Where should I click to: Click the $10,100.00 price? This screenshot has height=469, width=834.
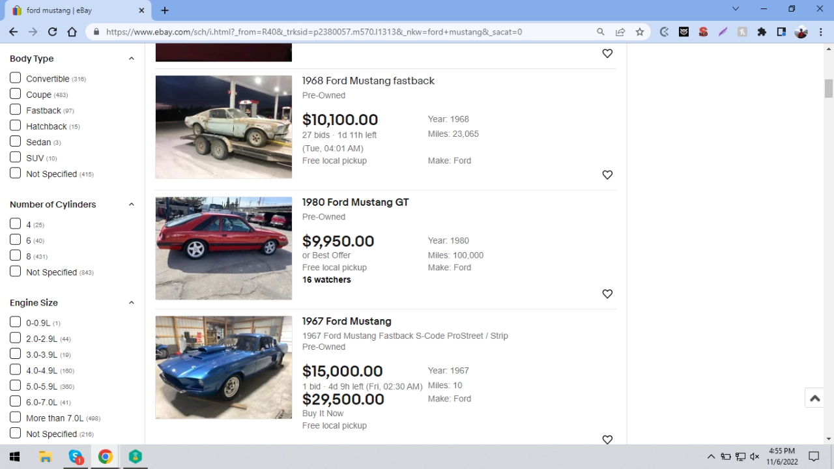click(340, 120)
